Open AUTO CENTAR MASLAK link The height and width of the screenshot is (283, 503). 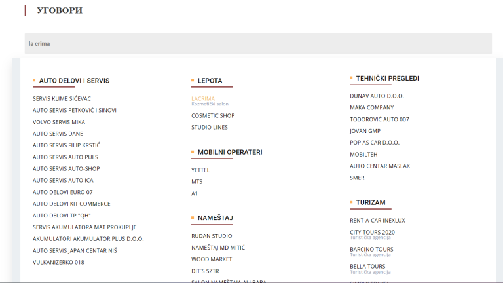point(380,166)
